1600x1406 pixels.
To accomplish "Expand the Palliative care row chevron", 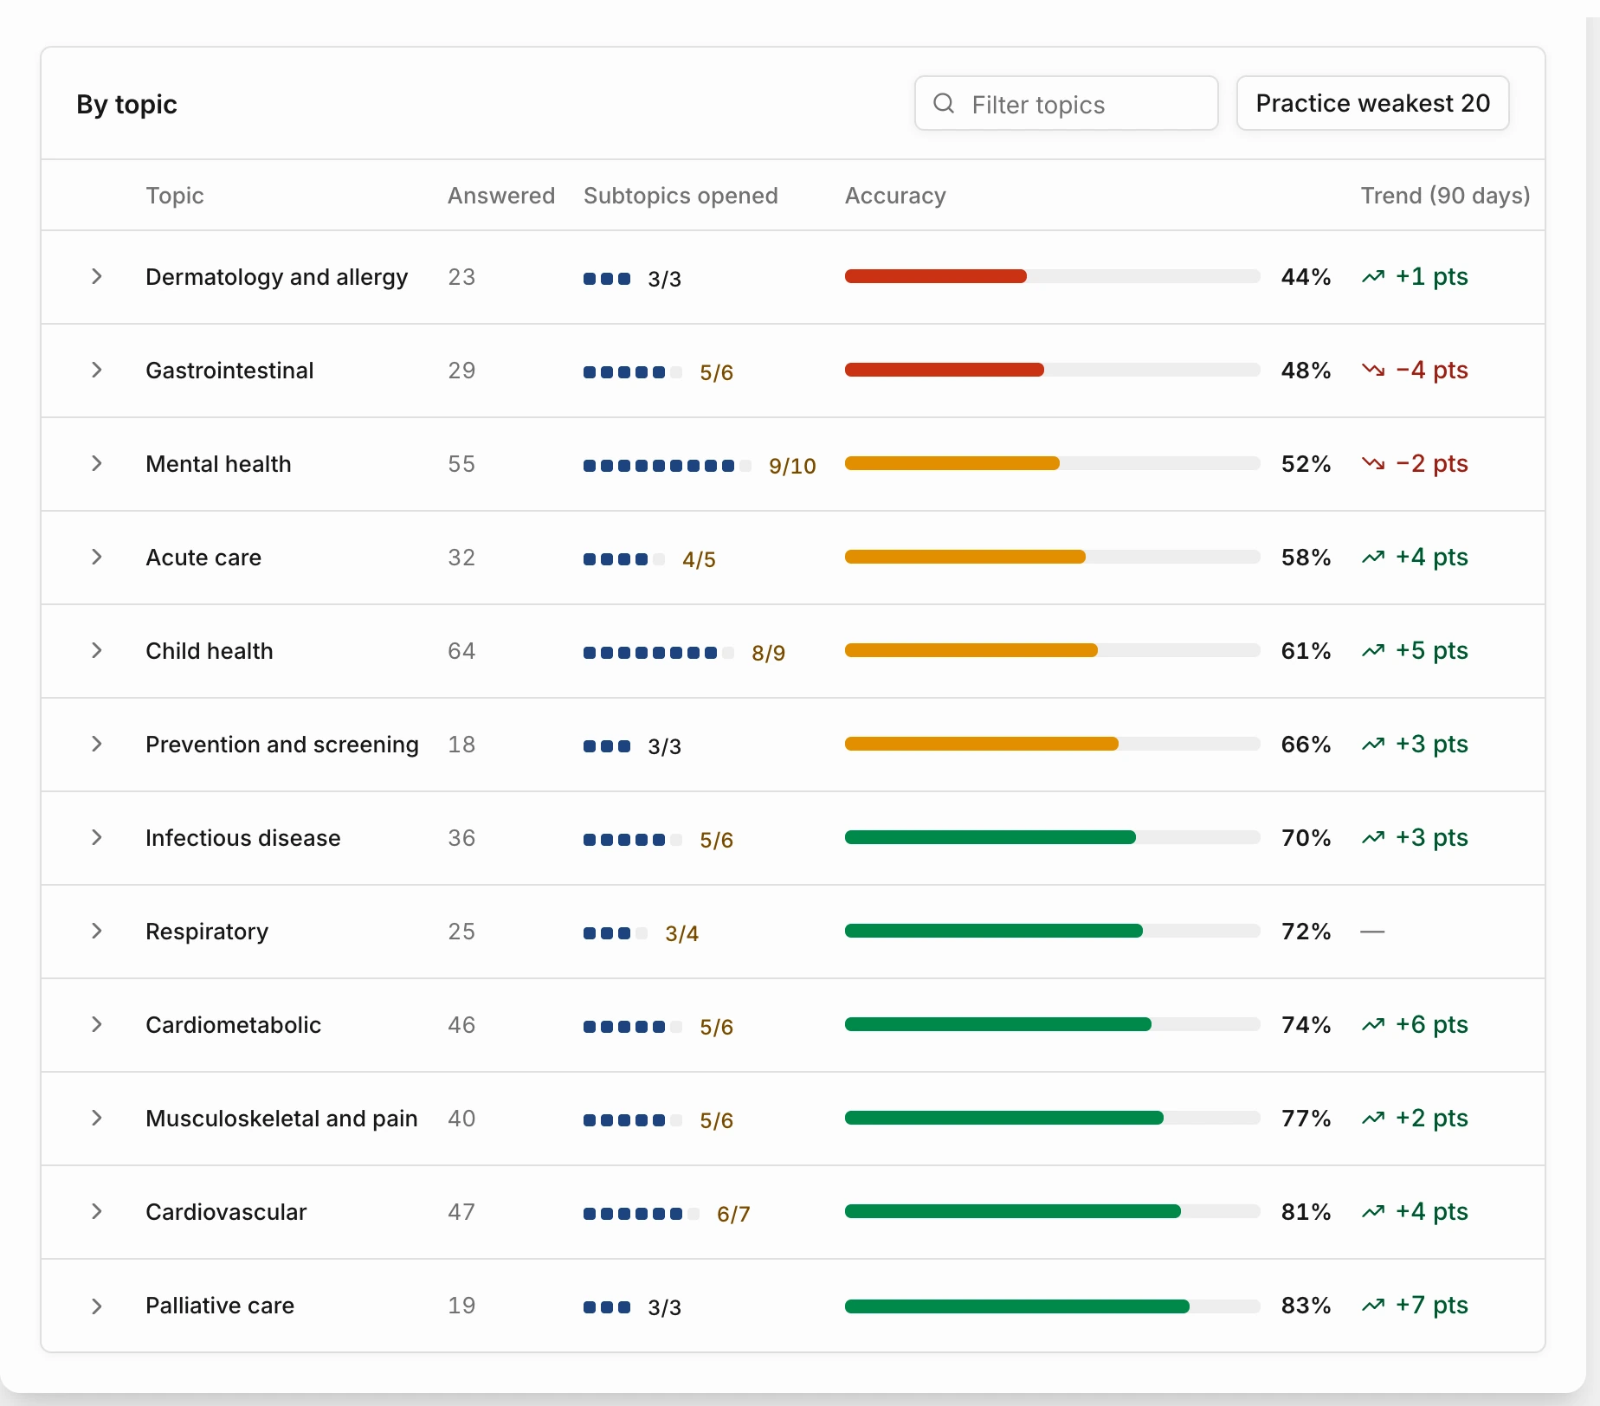I will pyautogui.click(x=97, y=1306).
